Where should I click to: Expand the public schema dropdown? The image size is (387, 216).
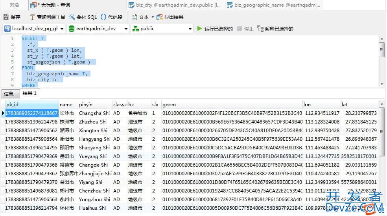coord(190,29)
